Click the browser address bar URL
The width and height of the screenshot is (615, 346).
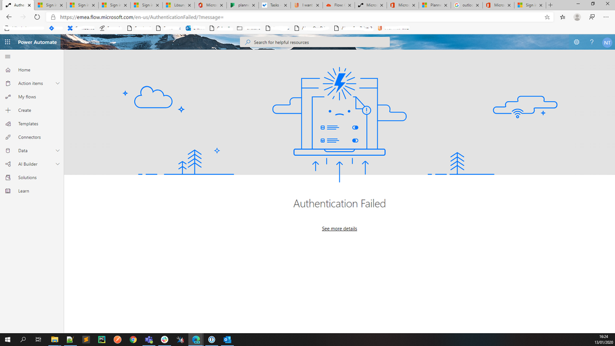pyautogui.click(x=142, y=17)
